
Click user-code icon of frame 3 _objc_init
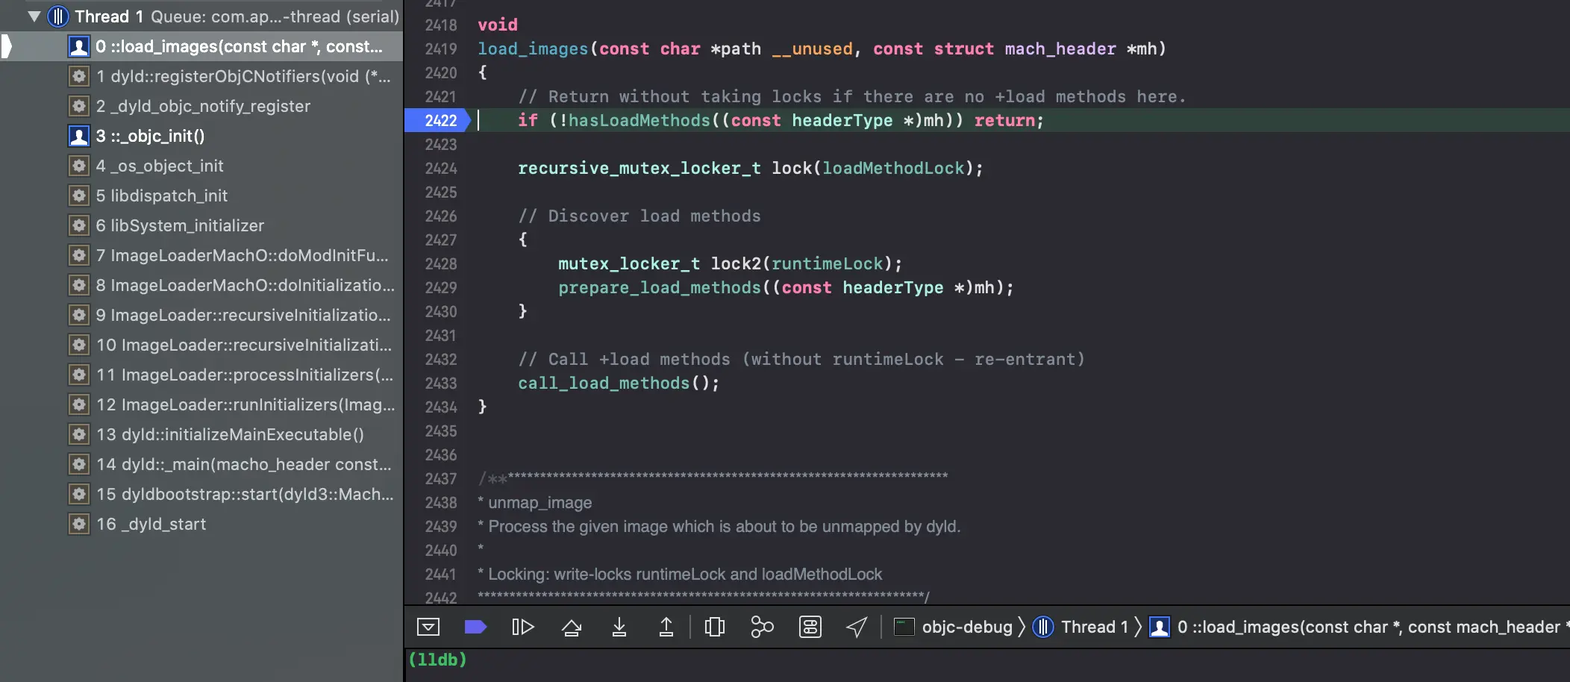point(79,136)
